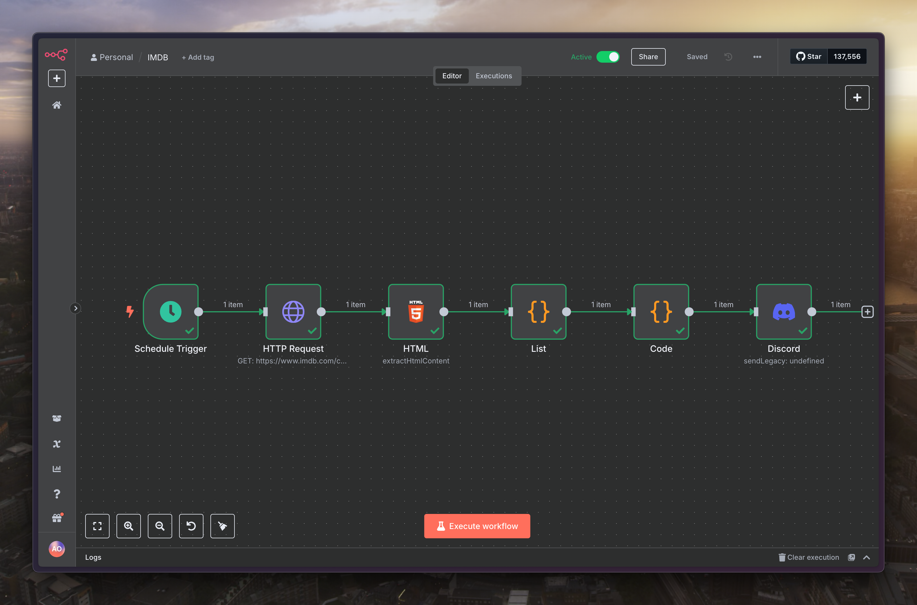Open the Schedule Trigger node
Screen dimensions: 917x605
170,311
